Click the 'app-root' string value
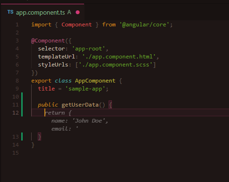Screen dimensions: 229x182 click(x=88, y=49)
